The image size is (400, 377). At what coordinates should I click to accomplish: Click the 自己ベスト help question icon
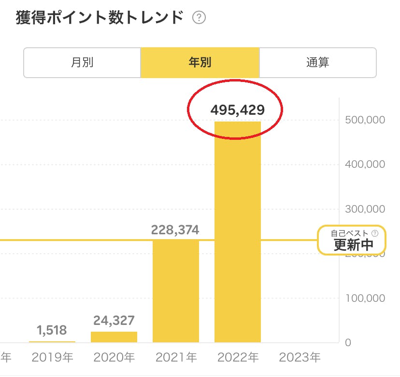tap(375, 233)
